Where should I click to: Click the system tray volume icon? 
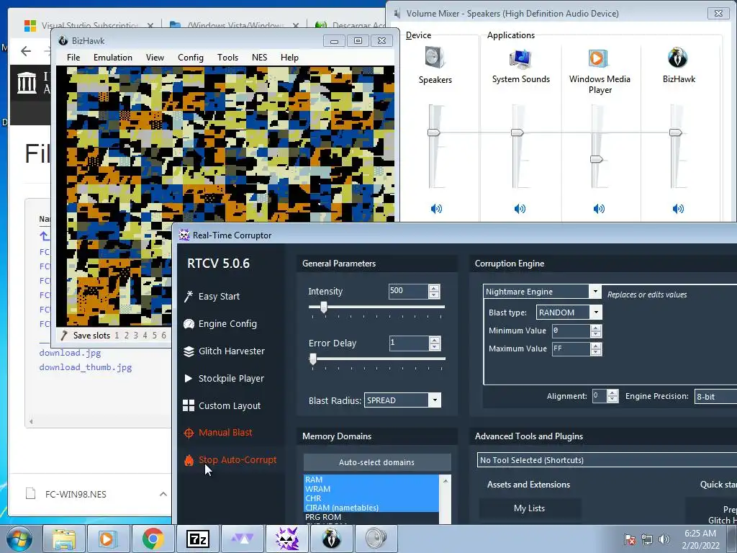pyautogui.click(x=664, y=539)
